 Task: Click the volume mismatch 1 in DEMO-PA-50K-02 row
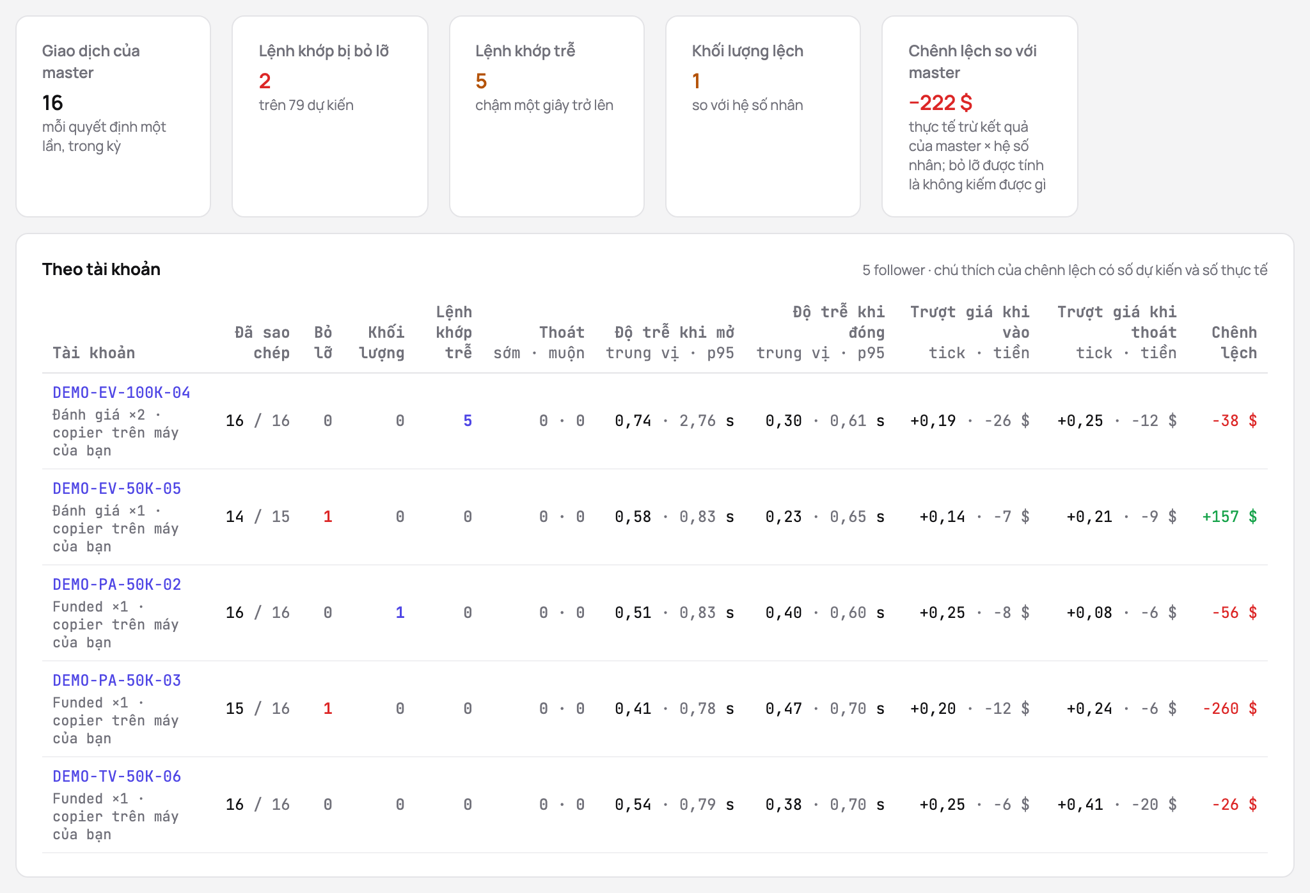[x=400, y=613]
